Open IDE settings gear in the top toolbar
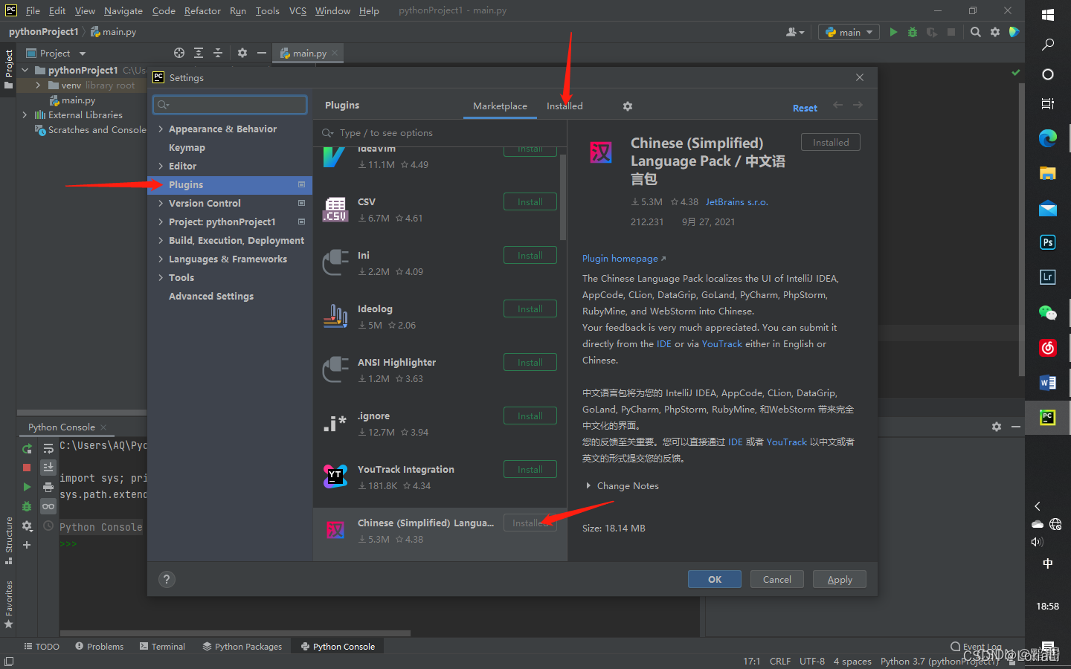The width and height of the screenshot is (1071, 669). click(x=995, y=32)
